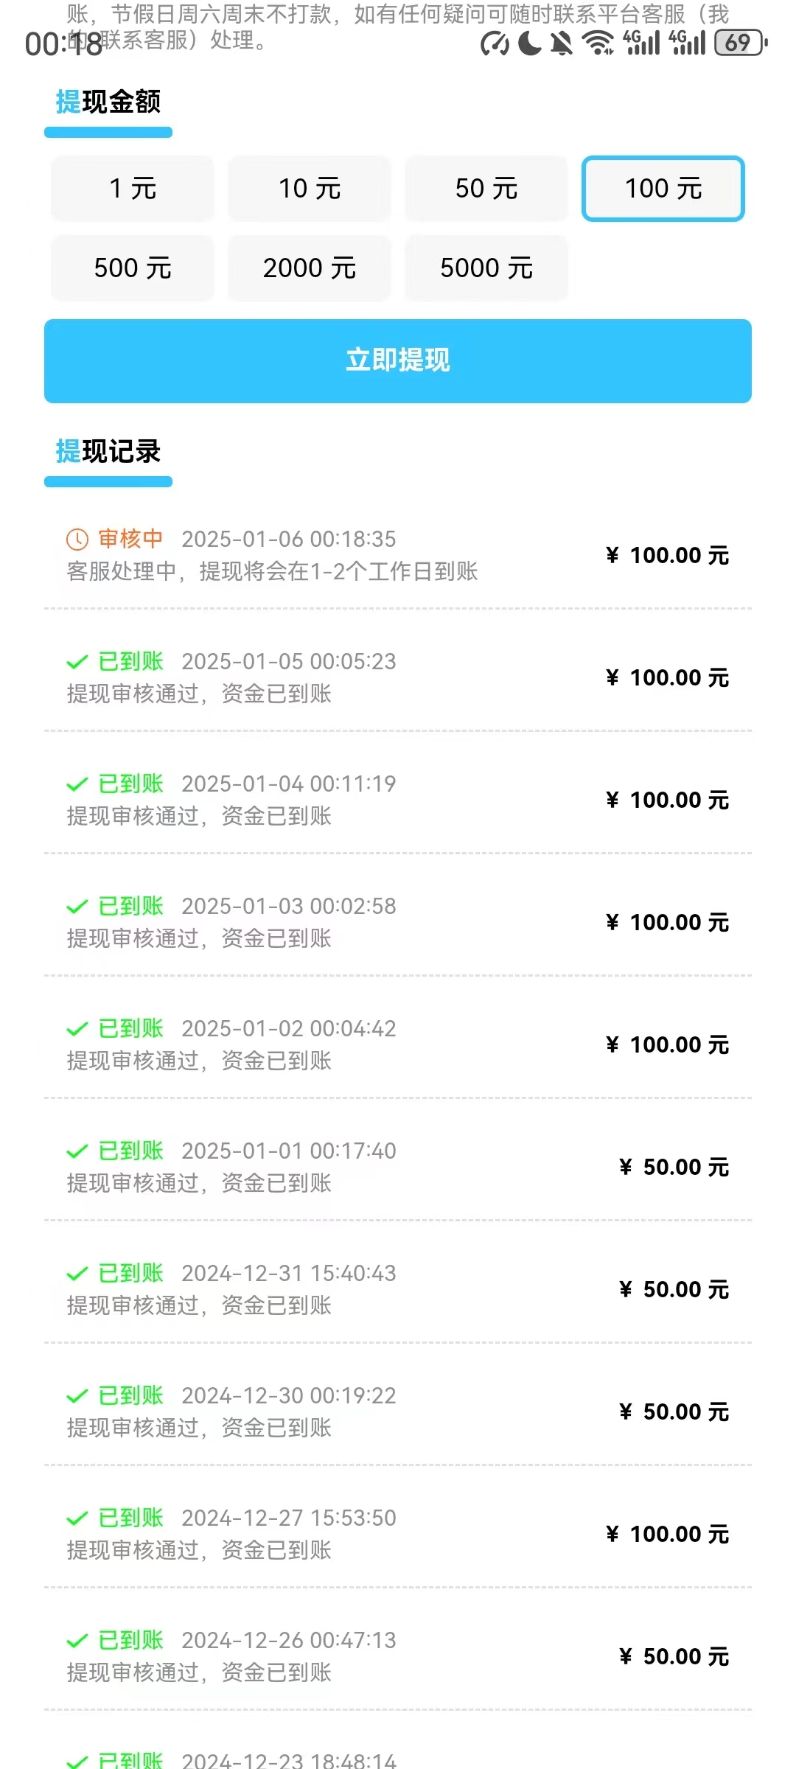Screen dimensions: 796x1769
Task: Tap the battery indicator showing 69
Action: point(741,43)
